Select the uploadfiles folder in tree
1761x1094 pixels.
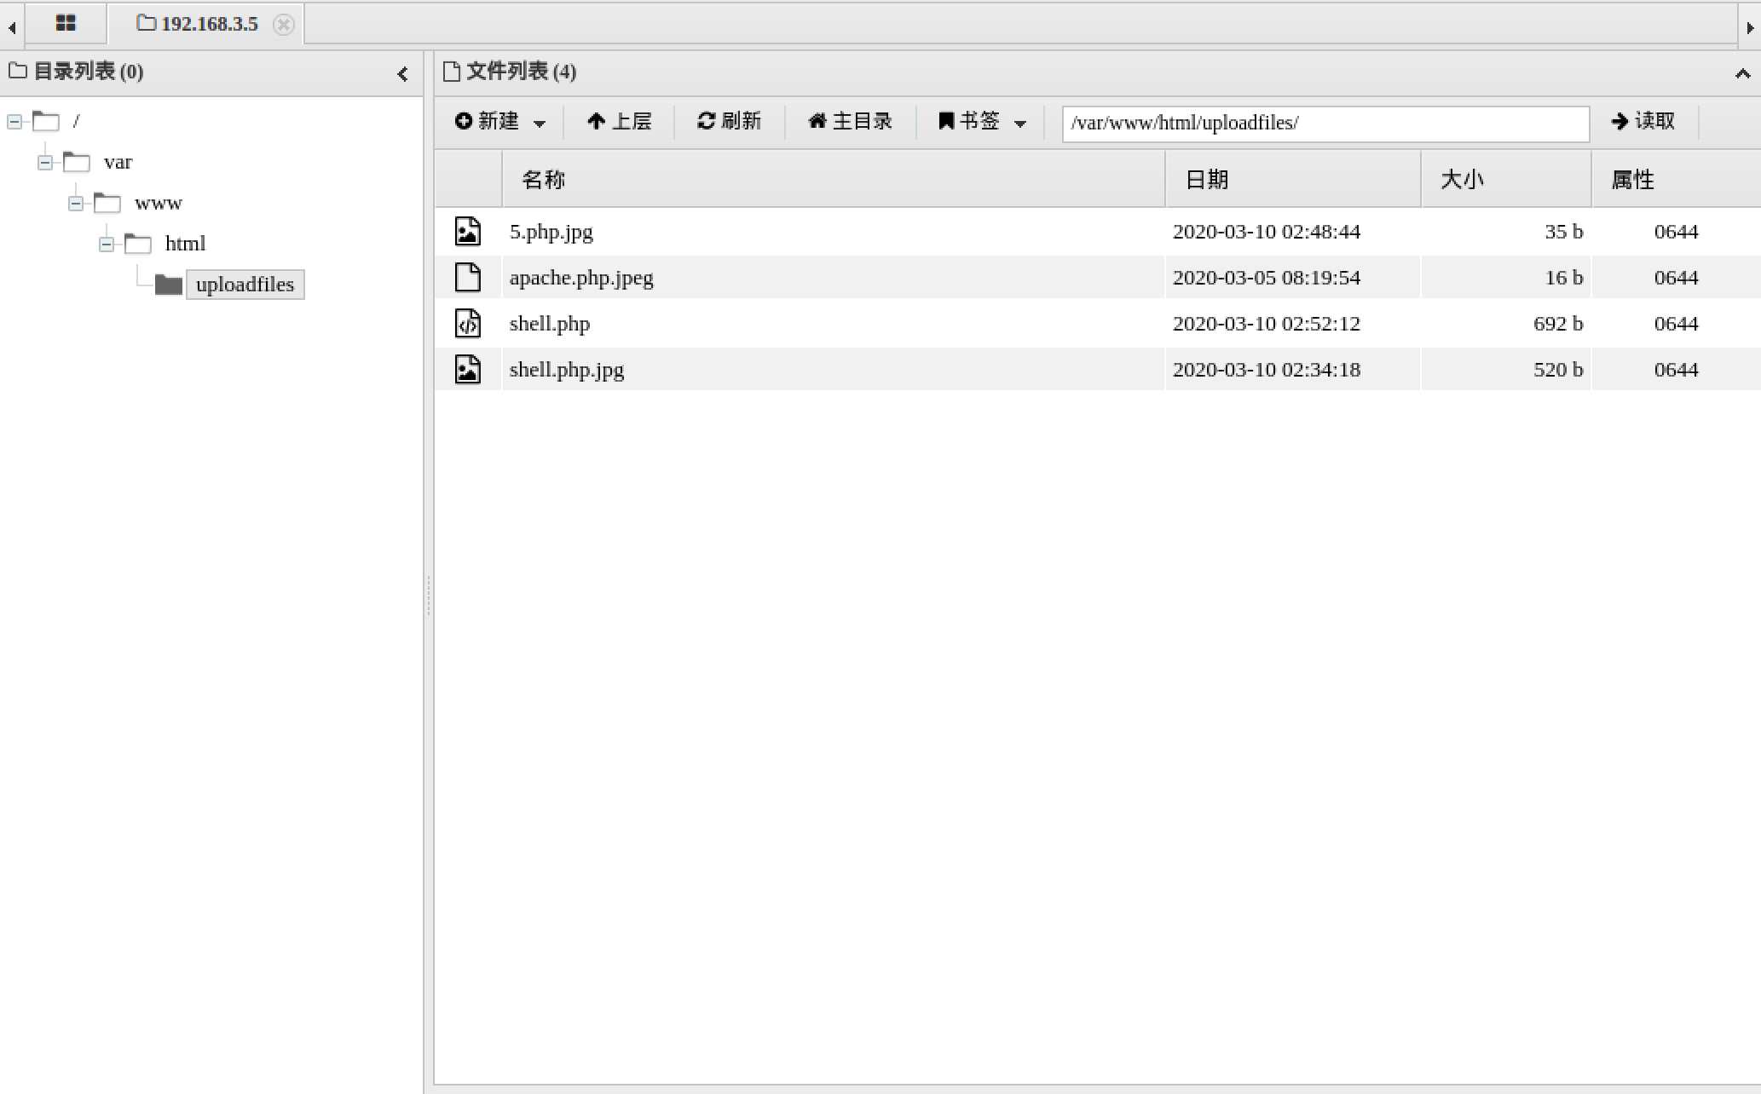coord(245,285)
